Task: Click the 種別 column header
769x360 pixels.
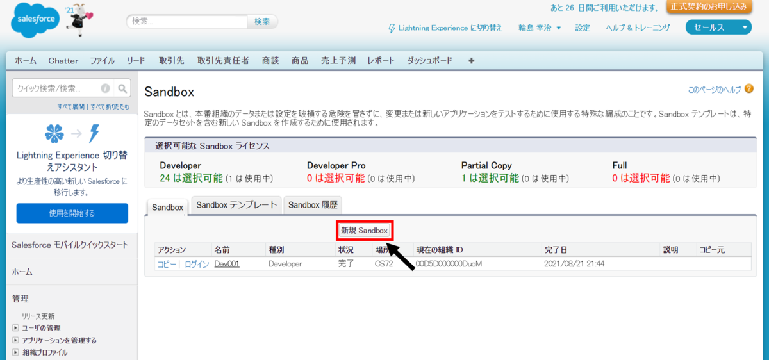Action: coord(276,250)
